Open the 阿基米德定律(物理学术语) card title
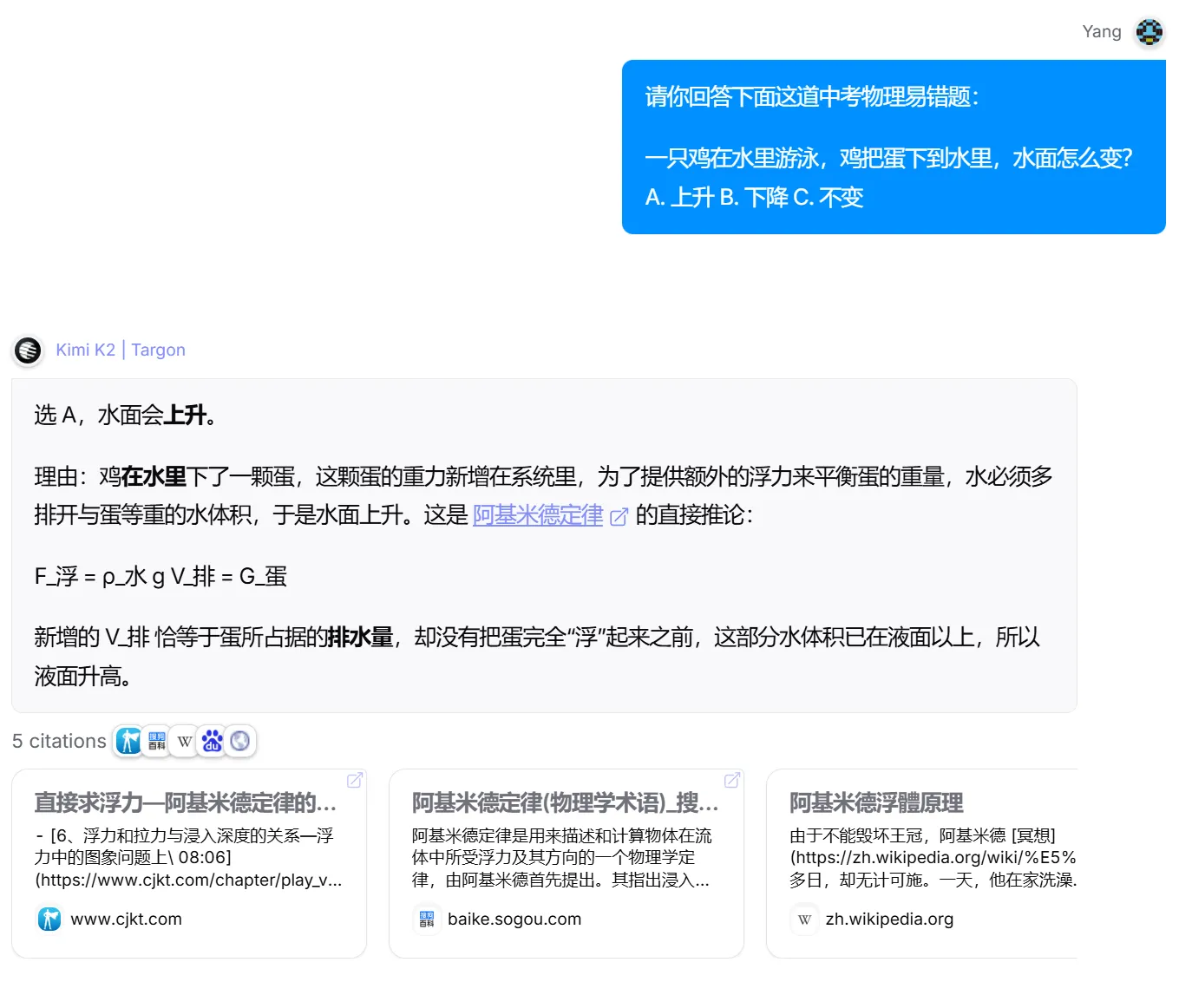 pos(566,802)
